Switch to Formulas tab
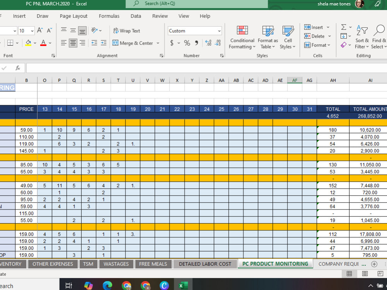The width and height of the screenshot is (387, 290). tap(109, 16)
